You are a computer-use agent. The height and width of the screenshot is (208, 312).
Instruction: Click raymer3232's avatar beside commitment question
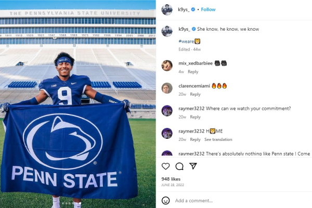coord(167,111)
